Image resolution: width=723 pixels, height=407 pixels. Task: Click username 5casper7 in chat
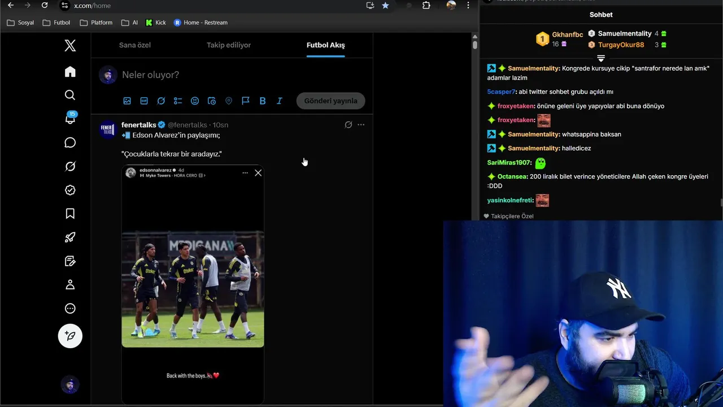501,92
